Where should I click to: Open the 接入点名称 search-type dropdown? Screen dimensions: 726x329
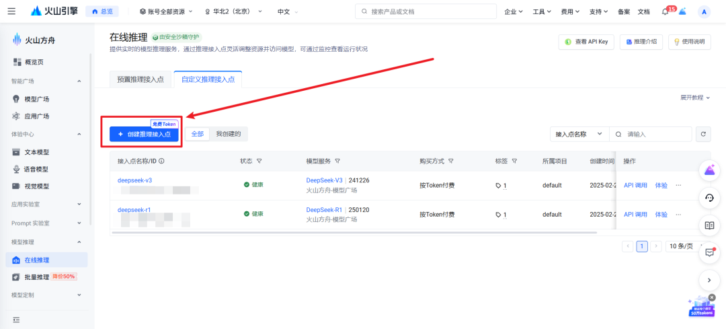pyautogui.click(x=579, y=135)
